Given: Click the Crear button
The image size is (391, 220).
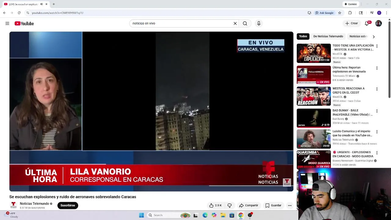Looking at the screenshot, I should (x=351, y=24).
